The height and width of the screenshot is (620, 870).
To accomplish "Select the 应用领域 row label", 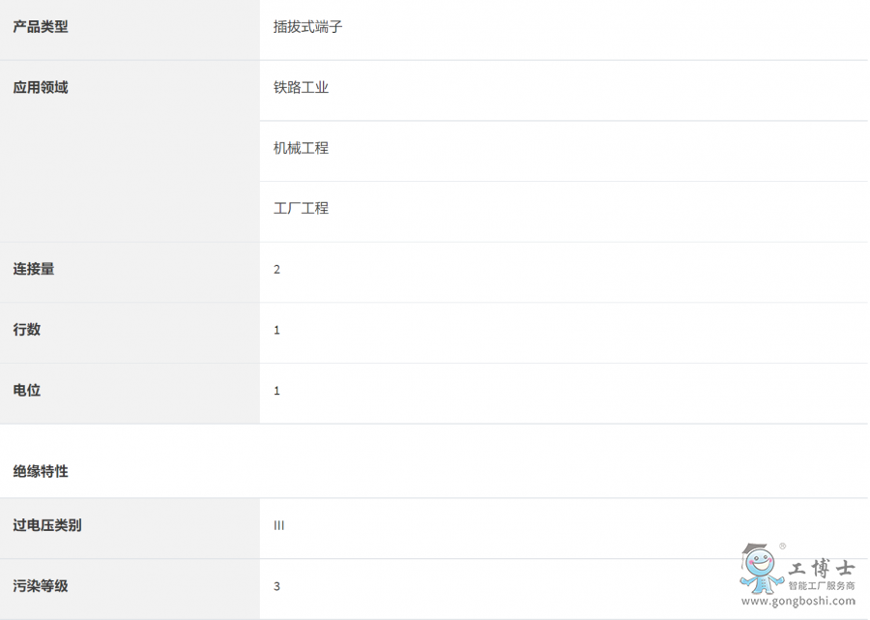I will click(x=41, y=88).
